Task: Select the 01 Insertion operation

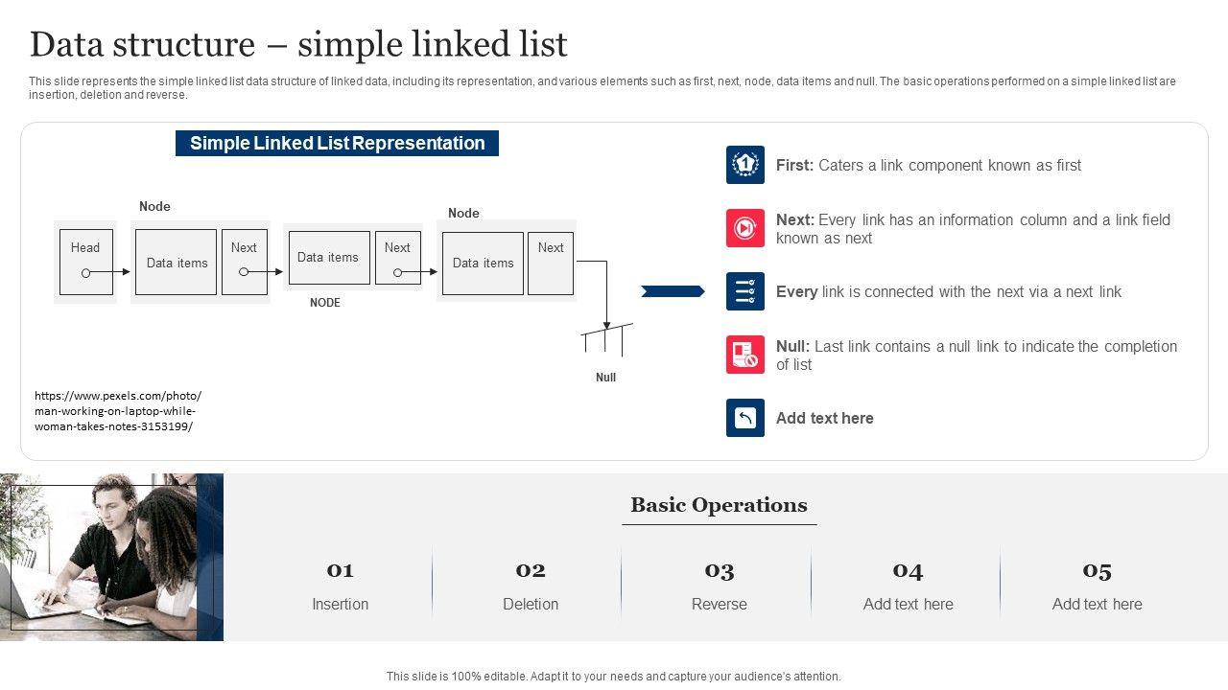Action: coord(340,585)
